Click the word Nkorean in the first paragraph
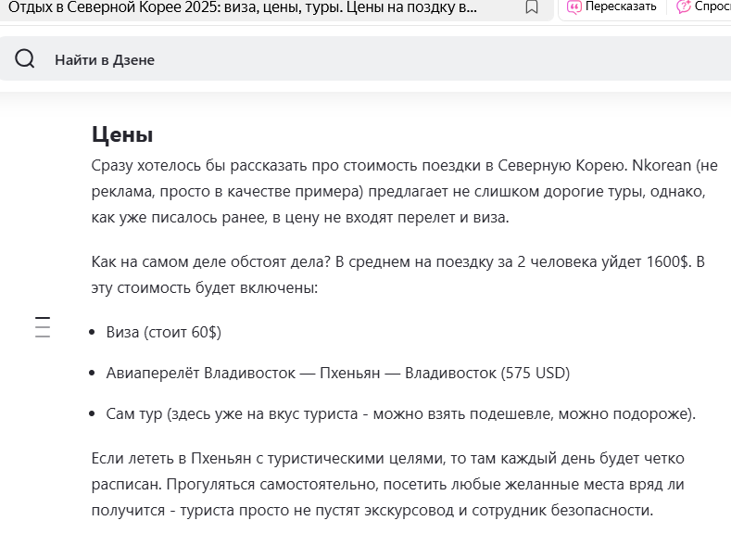The width and height of the screenshot is (731, 546). click(662, 166)
